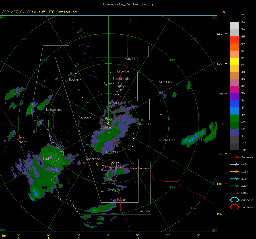Select the green 22JP arrow legend entry
The image size is (256, 239).
tap(234, 186)
